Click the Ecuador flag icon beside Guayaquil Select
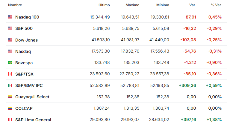227x124 pixels. tap(10, 97)
